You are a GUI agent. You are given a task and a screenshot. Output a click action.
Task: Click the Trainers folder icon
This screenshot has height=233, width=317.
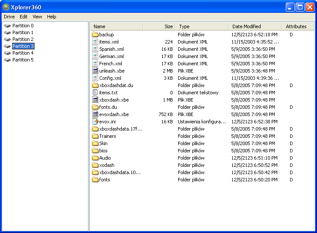click(95, 136)
